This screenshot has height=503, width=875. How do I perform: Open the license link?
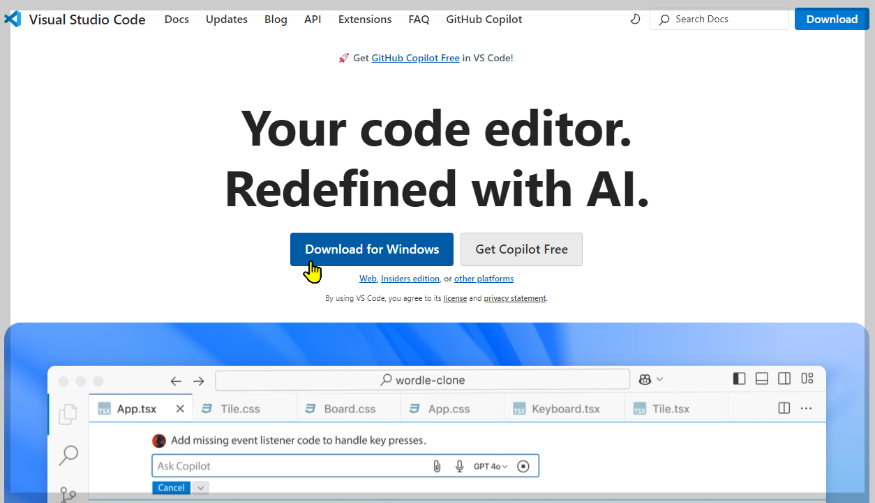click(455, 298)
